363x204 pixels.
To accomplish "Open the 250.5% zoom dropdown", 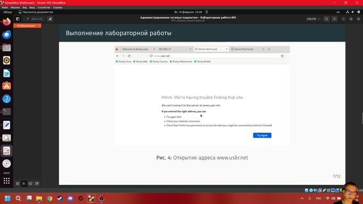I will [x=313, y=19].
